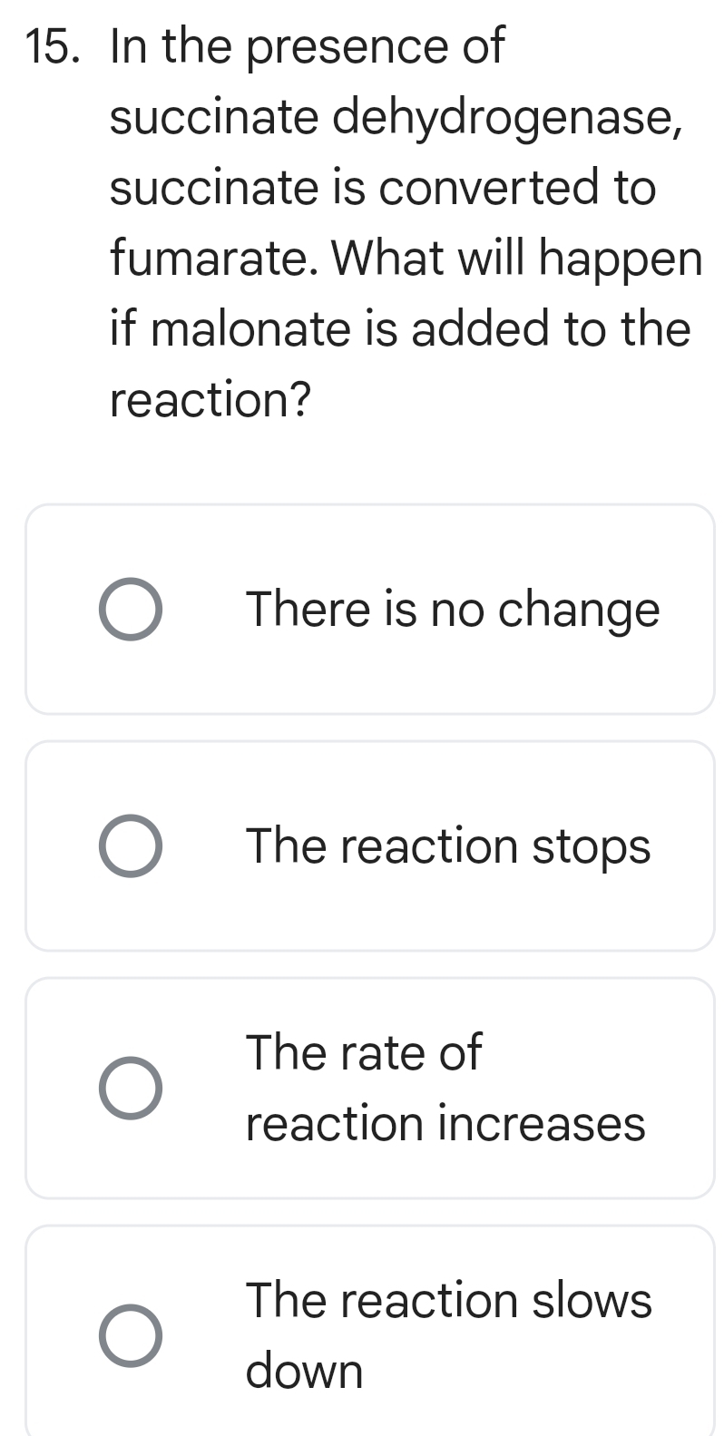Choose the "The reaction stops" radio circle
This screenshot has height=1436, width=724.
click(x=132, y=845)
